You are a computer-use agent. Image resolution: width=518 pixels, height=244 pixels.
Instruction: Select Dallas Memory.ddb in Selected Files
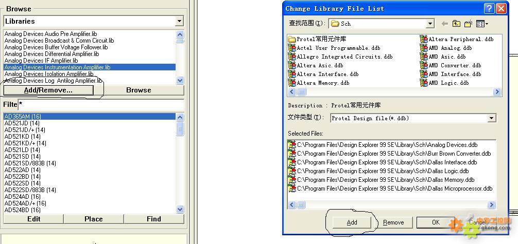(x=382, y=180)
